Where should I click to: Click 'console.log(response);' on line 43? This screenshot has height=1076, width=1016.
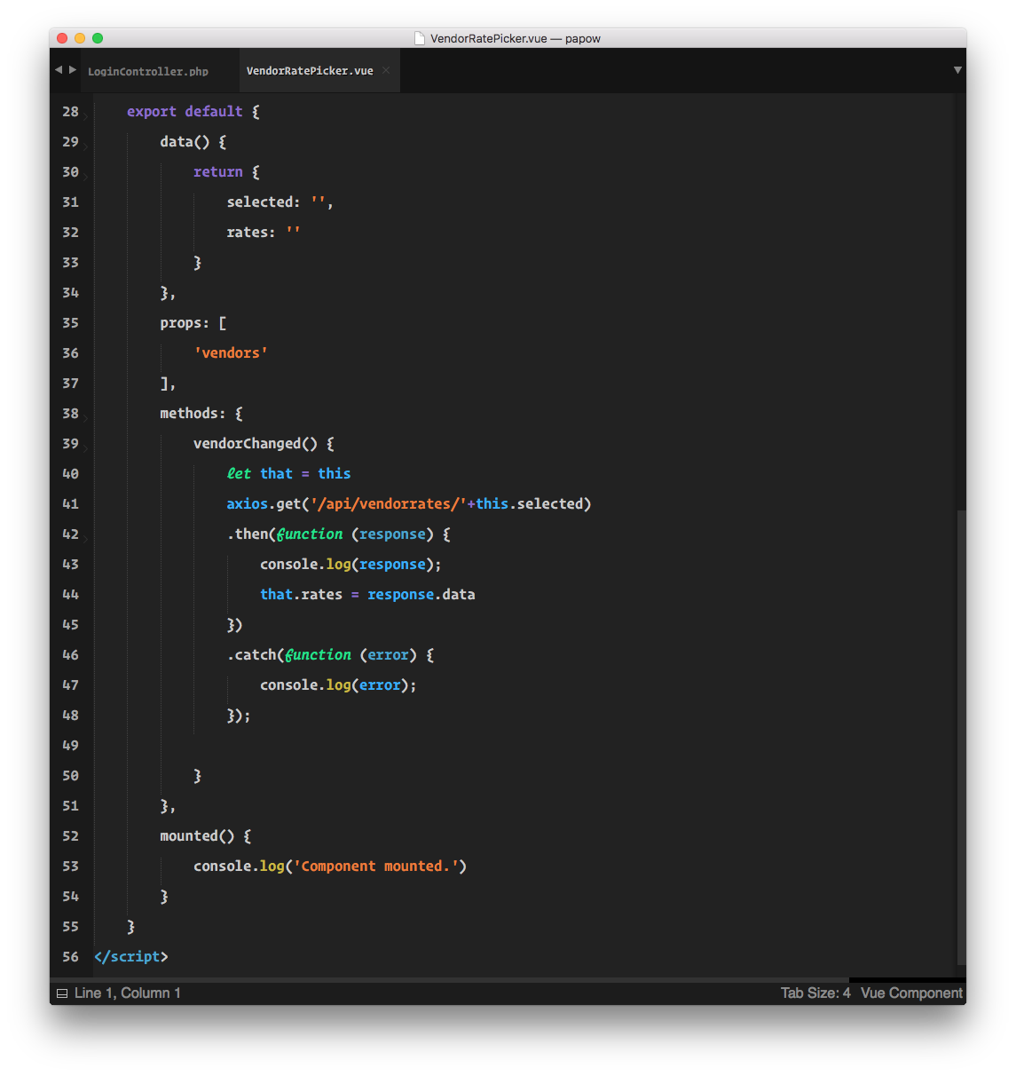pos(350,565)
